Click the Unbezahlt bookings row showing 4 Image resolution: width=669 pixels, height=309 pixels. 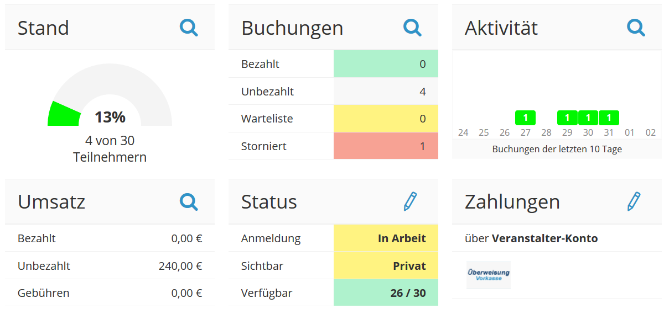(333, 92)
